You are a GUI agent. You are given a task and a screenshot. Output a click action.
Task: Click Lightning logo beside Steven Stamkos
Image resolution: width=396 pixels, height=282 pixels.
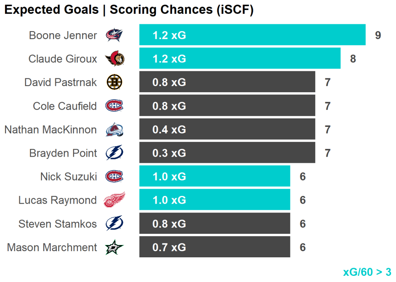coord(114,224)
